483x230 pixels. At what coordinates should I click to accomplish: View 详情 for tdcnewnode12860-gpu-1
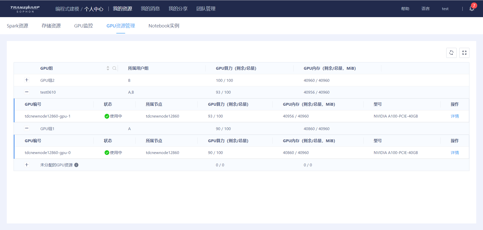click(455, 116)
